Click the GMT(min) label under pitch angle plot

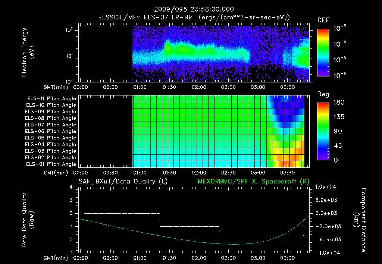(x=56, y=173)
